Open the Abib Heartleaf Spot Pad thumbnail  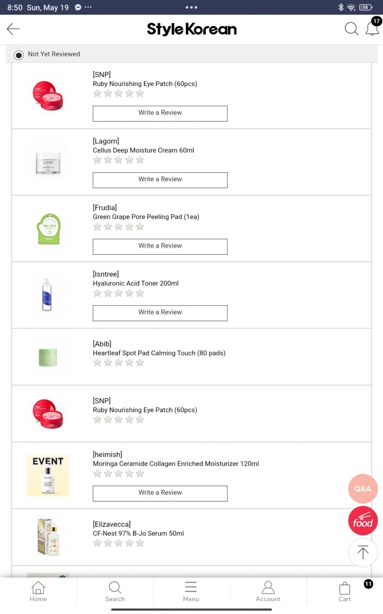click(48, 357)
